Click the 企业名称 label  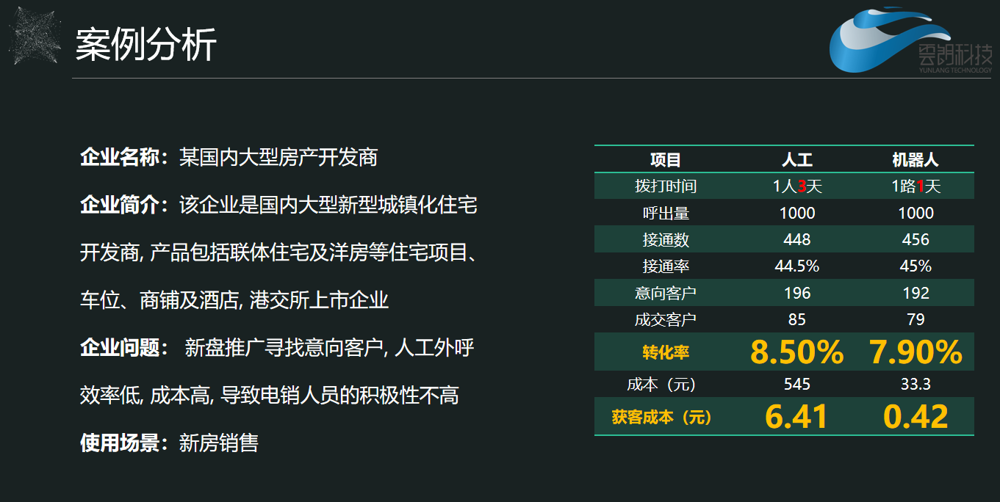(x=123, y=157)
